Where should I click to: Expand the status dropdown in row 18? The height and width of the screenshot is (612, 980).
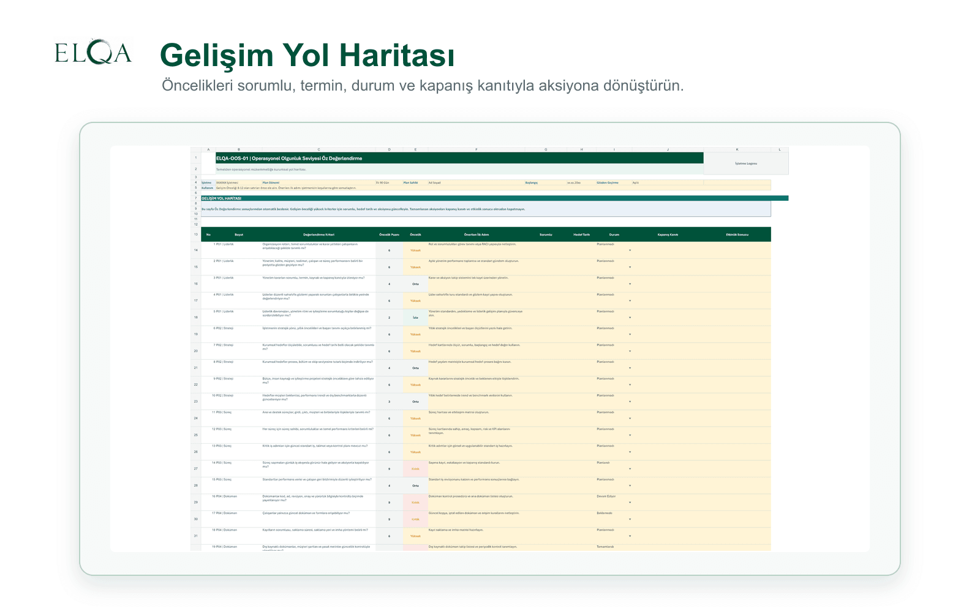tap(630, 318)
